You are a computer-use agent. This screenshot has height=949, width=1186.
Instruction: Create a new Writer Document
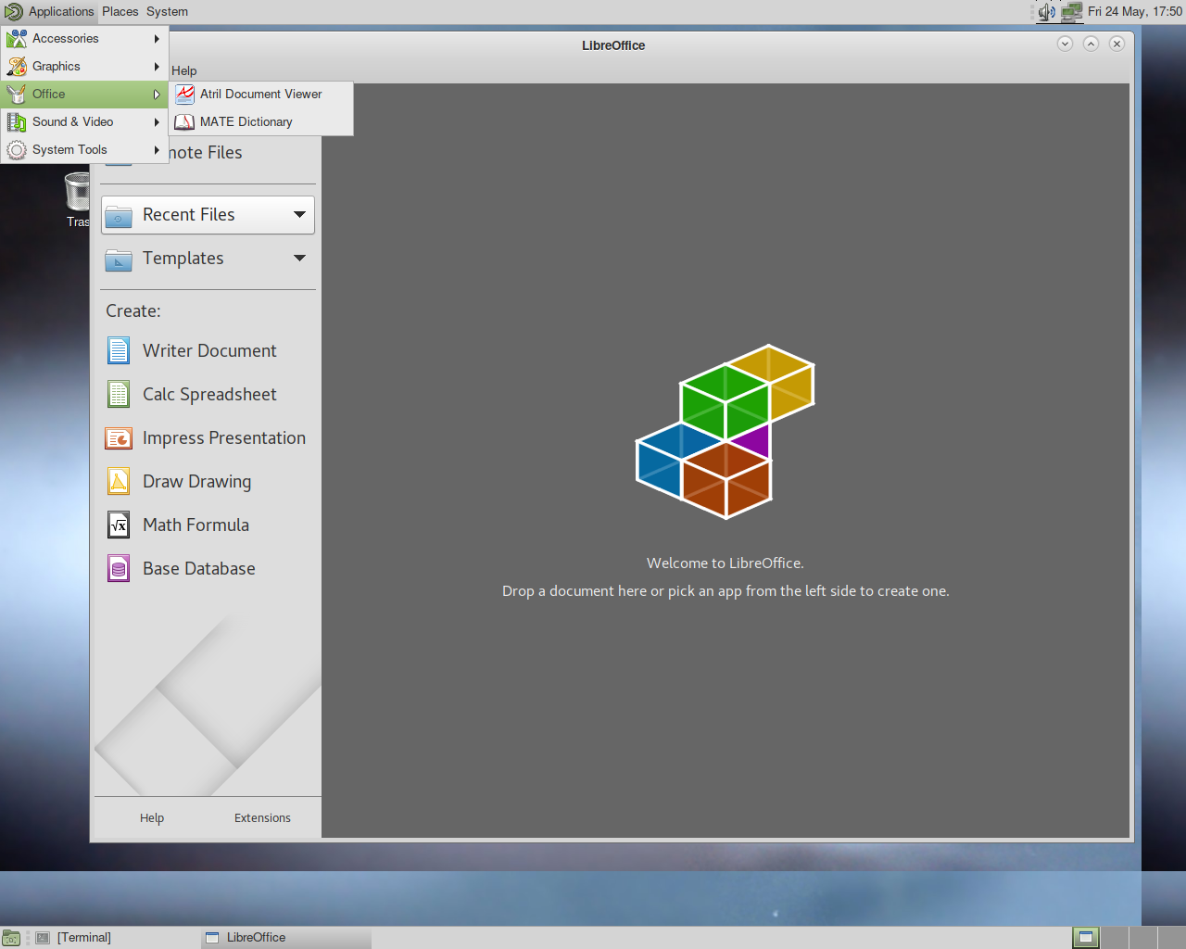point(209,350)
